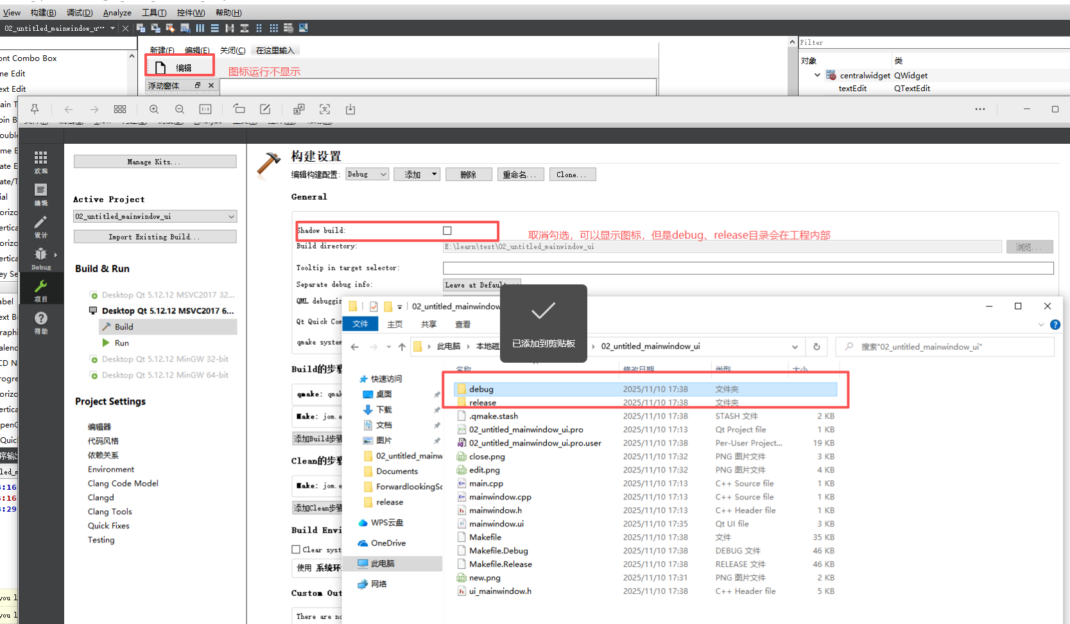
Task: Click the Import Existing Build... button
Action: coord(155,237)
